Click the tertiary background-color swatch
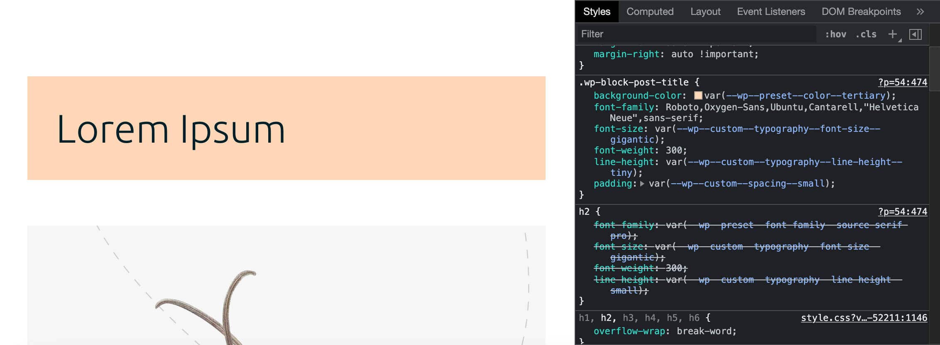 point(698,95)
